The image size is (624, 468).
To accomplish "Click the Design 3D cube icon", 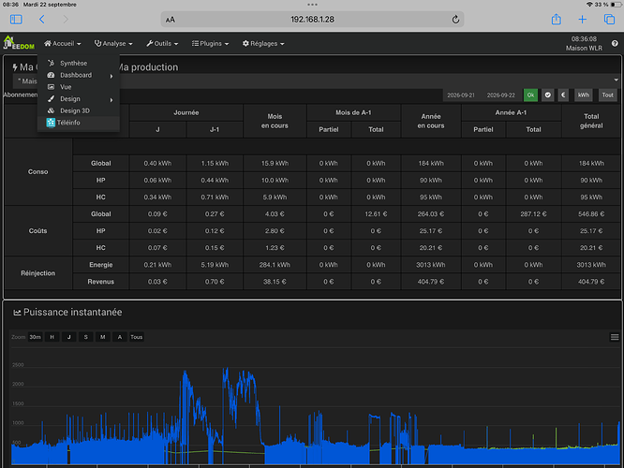I will pos(51,110).
